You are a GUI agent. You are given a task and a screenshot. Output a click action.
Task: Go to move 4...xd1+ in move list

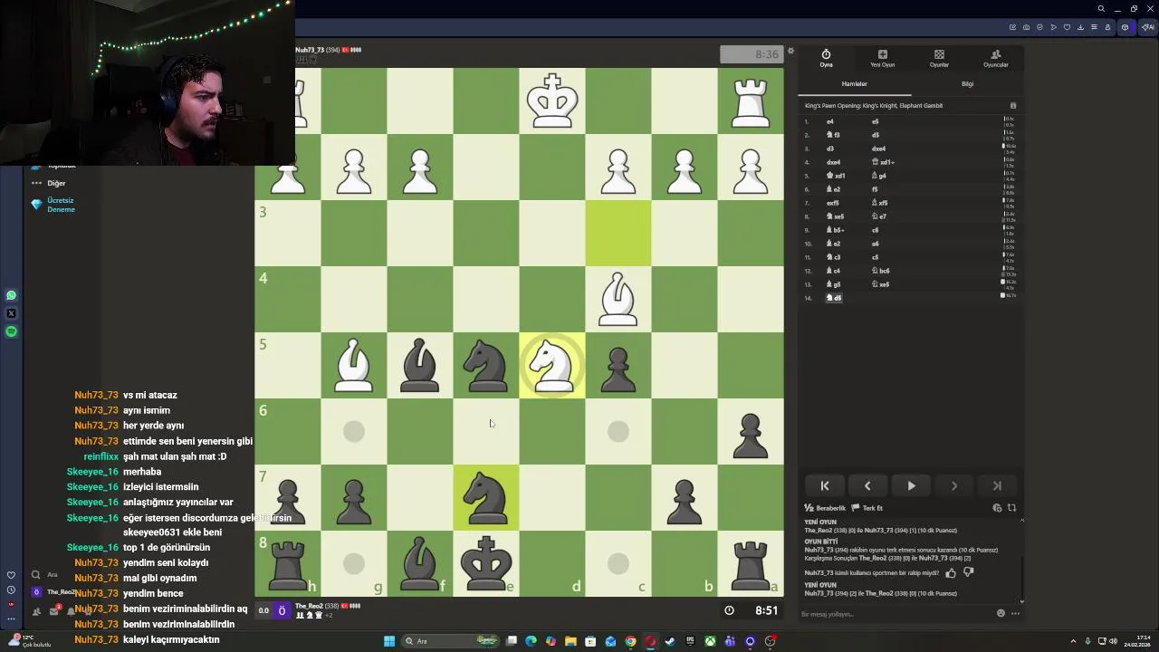(883, 162)
